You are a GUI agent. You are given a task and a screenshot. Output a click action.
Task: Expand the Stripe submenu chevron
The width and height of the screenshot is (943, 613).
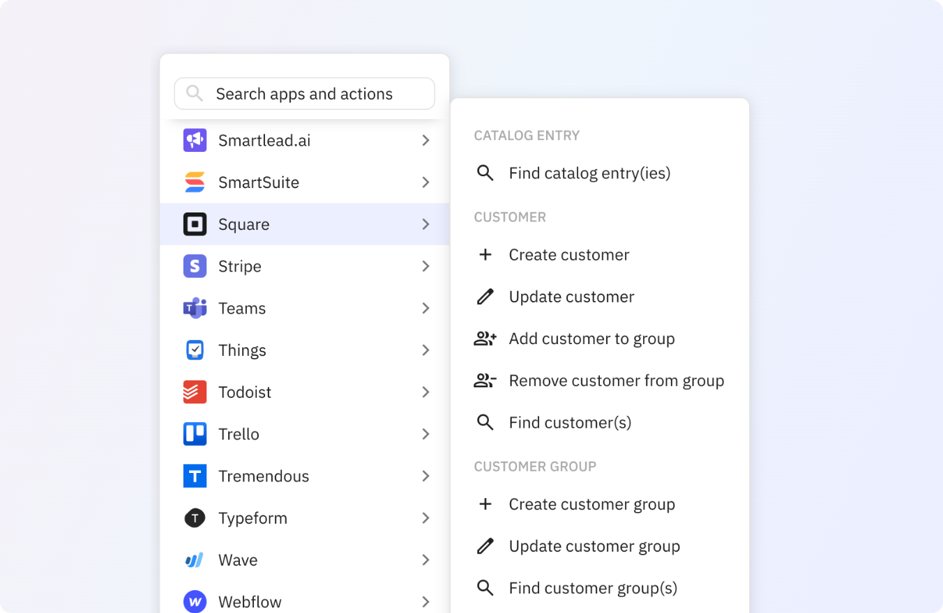click(x=425, y=266)
